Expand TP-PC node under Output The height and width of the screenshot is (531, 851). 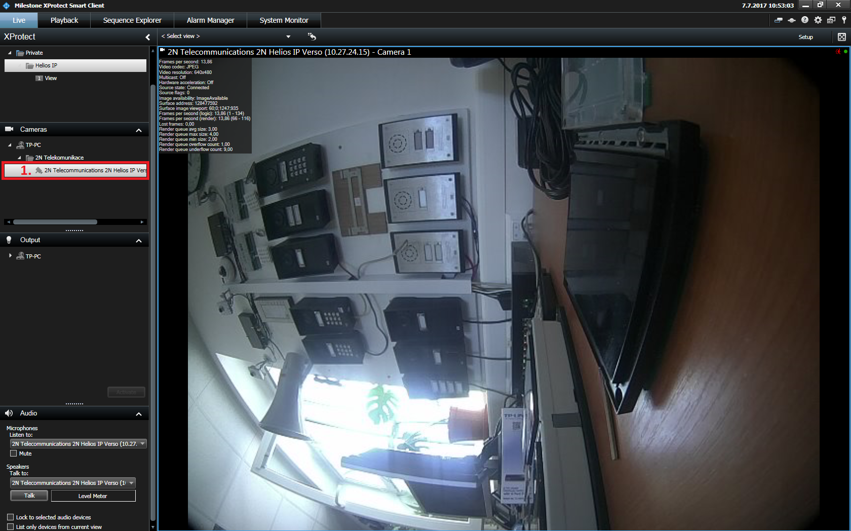click(x=10, y=256)
